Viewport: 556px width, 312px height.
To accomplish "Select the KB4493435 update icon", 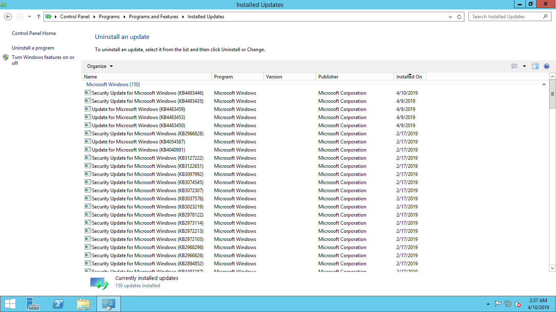I will 88,101.
